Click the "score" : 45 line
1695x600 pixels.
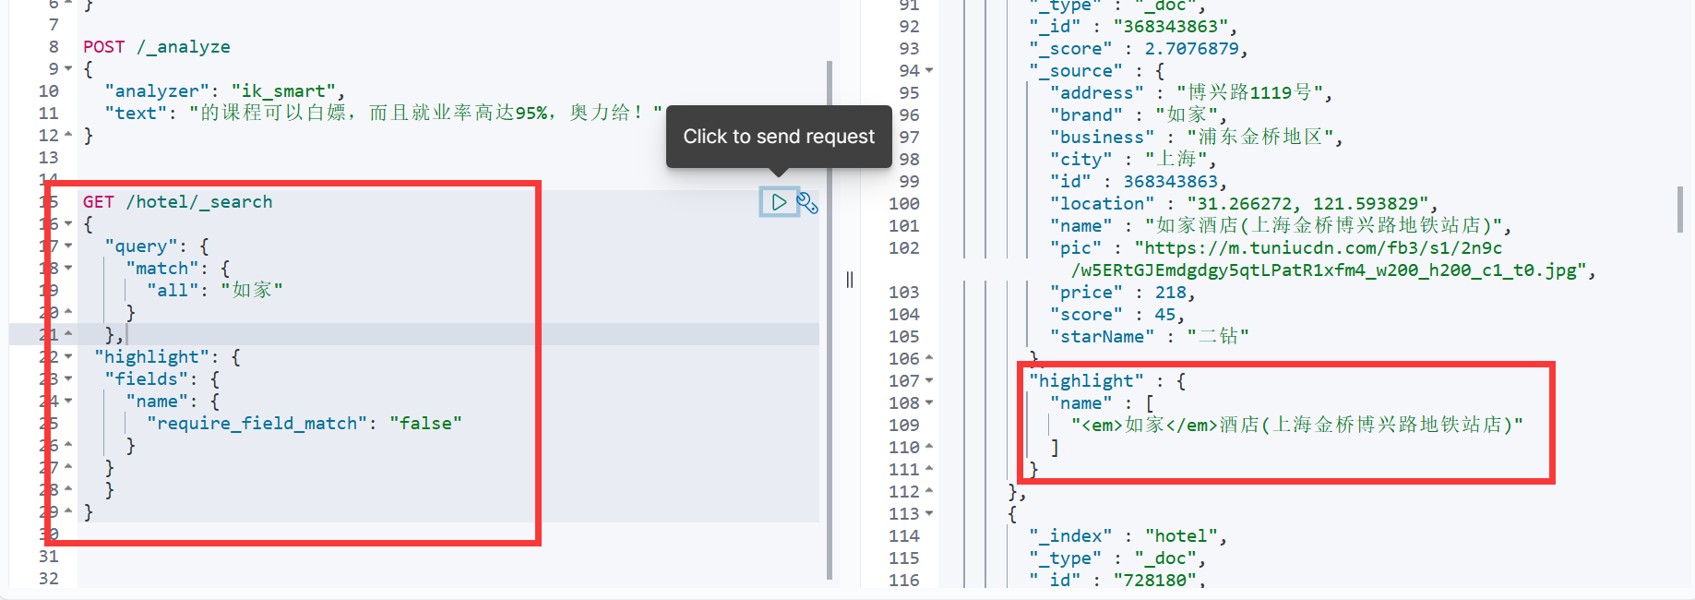point(1117,315)
